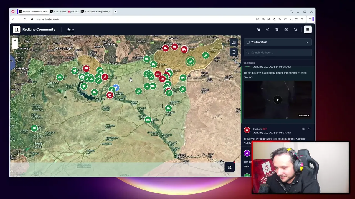Screen dimensions: 355x199
Task: Zoom out on the map
Action: (15, 46)
